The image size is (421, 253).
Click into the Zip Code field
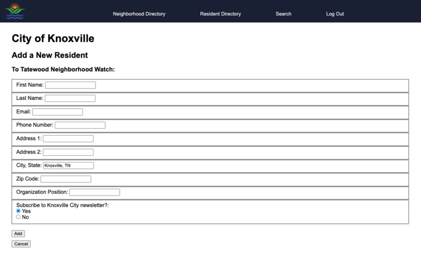[x=66, y=179]
